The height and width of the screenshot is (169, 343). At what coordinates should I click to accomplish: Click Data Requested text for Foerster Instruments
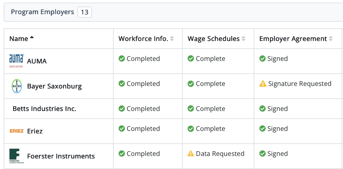point(220,154)
